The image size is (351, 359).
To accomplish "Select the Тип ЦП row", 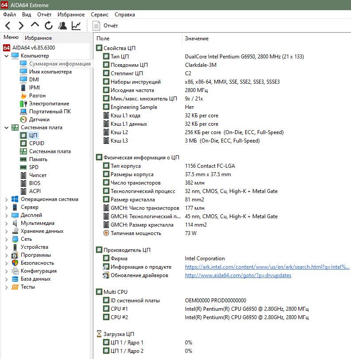I will click(x=222, y=57).
